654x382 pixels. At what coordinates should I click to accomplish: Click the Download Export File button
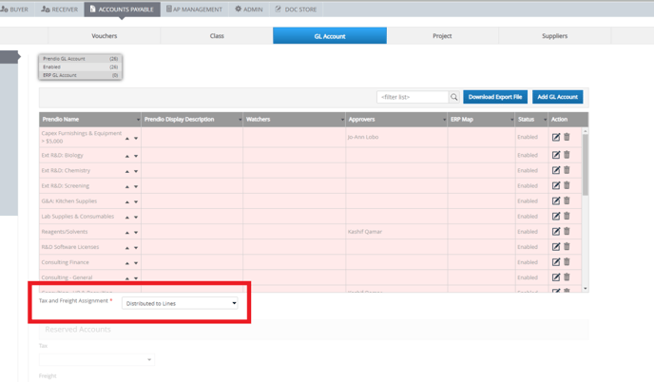pos(495,97)
